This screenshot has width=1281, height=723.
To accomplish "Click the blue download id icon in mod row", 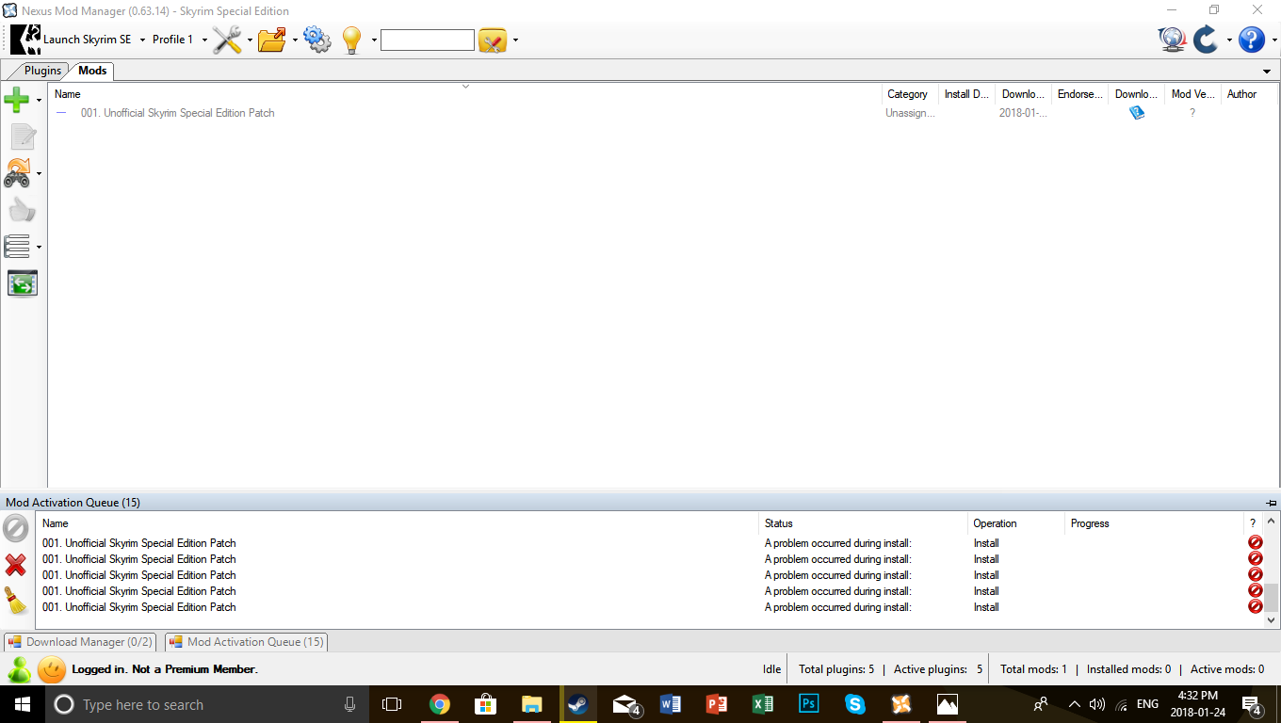I will pyautogui.click(x=1137, y=113).
